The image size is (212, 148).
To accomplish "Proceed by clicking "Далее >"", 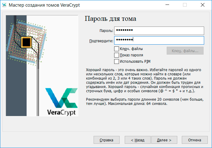I will coord(164,140).
